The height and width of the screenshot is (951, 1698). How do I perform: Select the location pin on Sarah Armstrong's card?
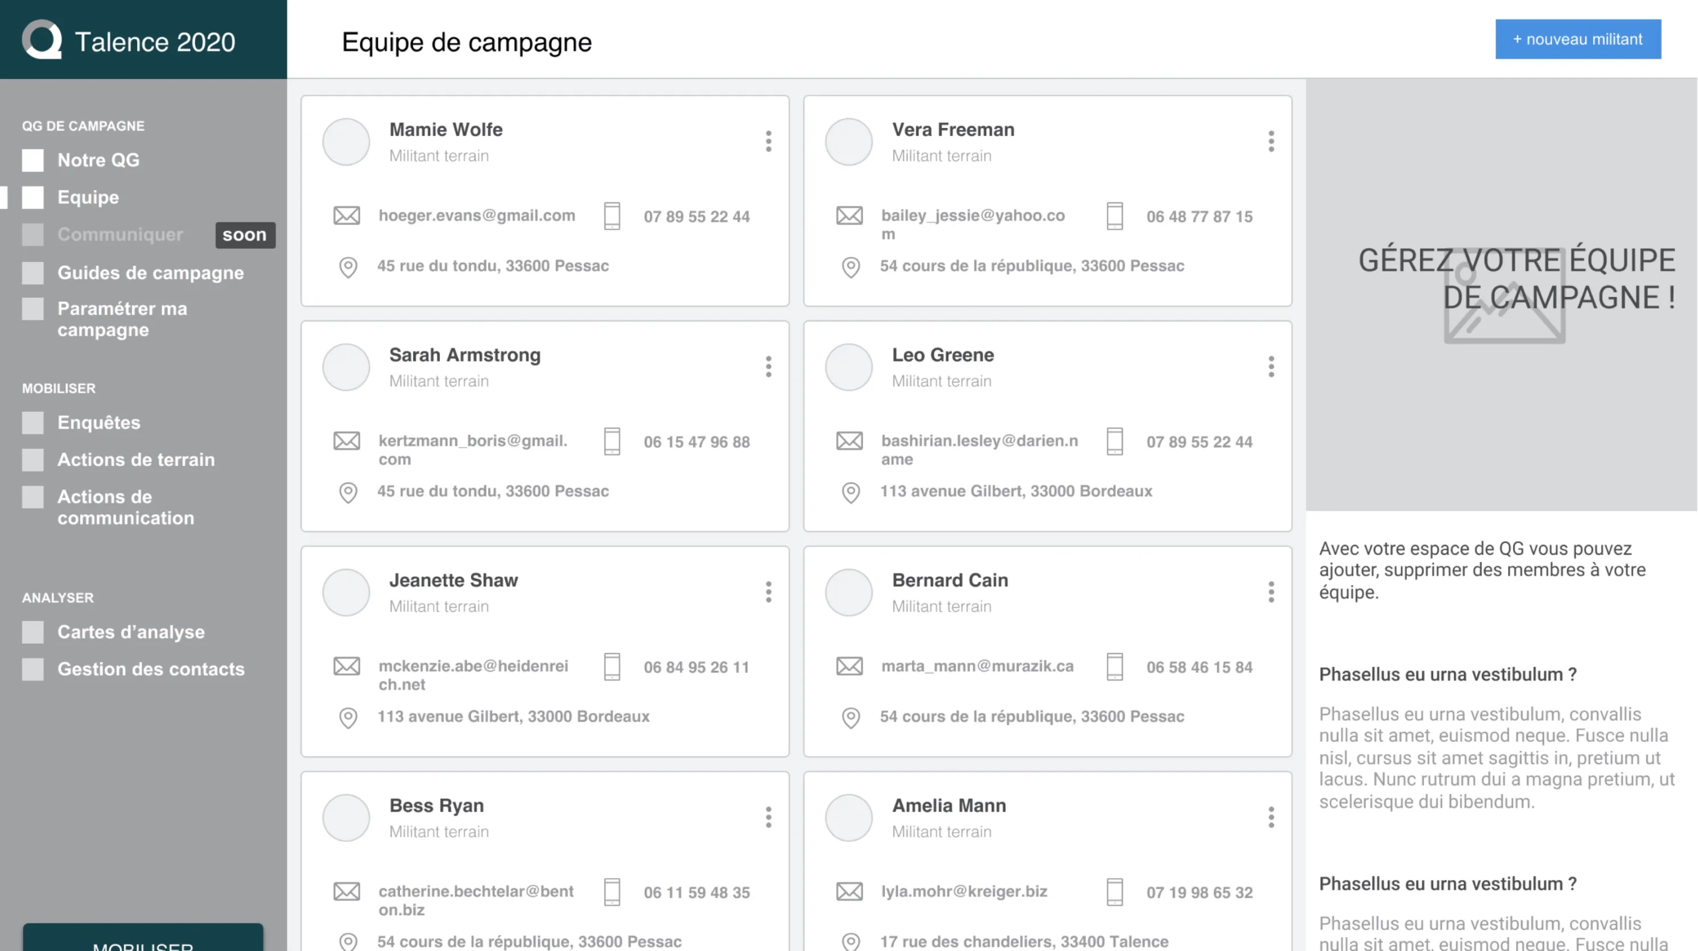[348, 493]
